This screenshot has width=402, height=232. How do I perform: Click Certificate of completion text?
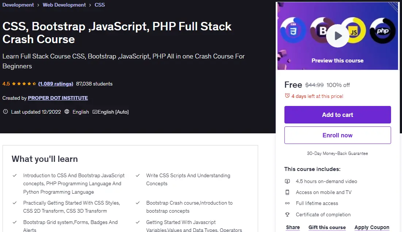tap(323, 214)
